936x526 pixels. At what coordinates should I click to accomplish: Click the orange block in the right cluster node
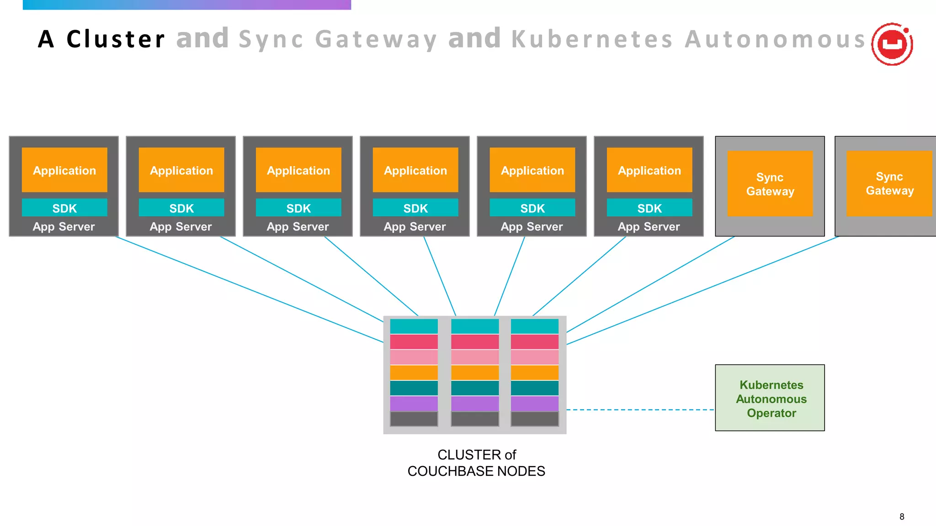tap(535, 373)
